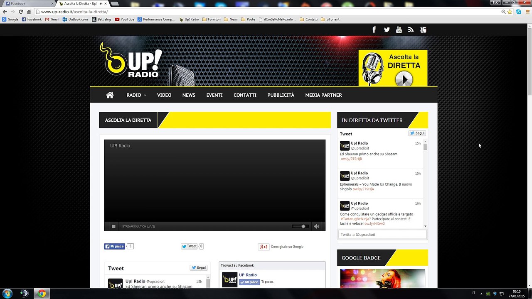Image resolution: width=532 pixels, height=299 pixels.
Task: Open the EVENTI menu item
Action: pos(214,95)
